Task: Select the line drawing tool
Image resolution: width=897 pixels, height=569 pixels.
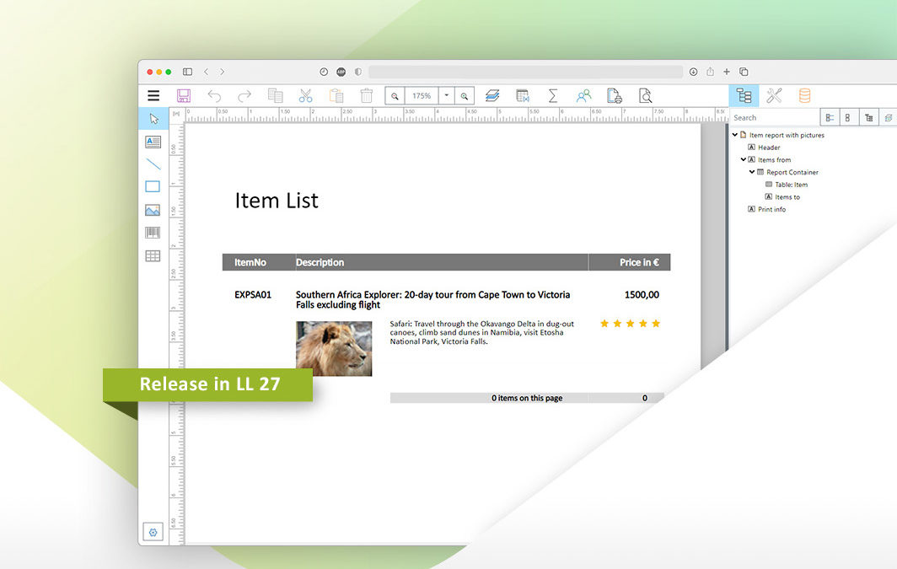Action: 153,164
